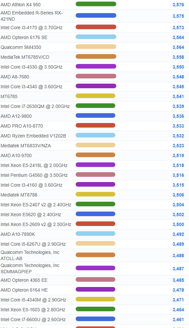The width and height of the screenshot is (189, 328).
Task: Open the AMD A8-7680 entry
Action: [x=15, y=77]
